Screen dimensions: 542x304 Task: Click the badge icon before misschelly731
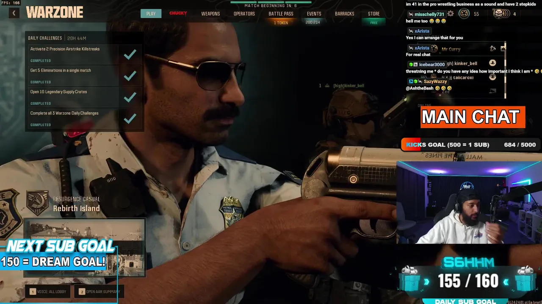[x=411, y=14]
